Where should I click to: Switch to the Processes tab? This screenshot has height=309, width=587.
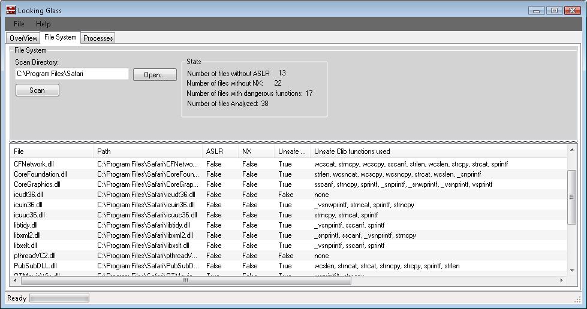coord(98,38)
